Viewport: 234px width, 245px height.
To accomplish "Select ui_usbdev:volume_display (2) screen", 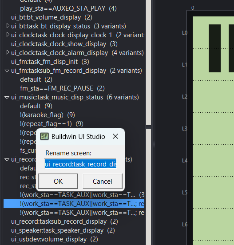I will point(55,239).
